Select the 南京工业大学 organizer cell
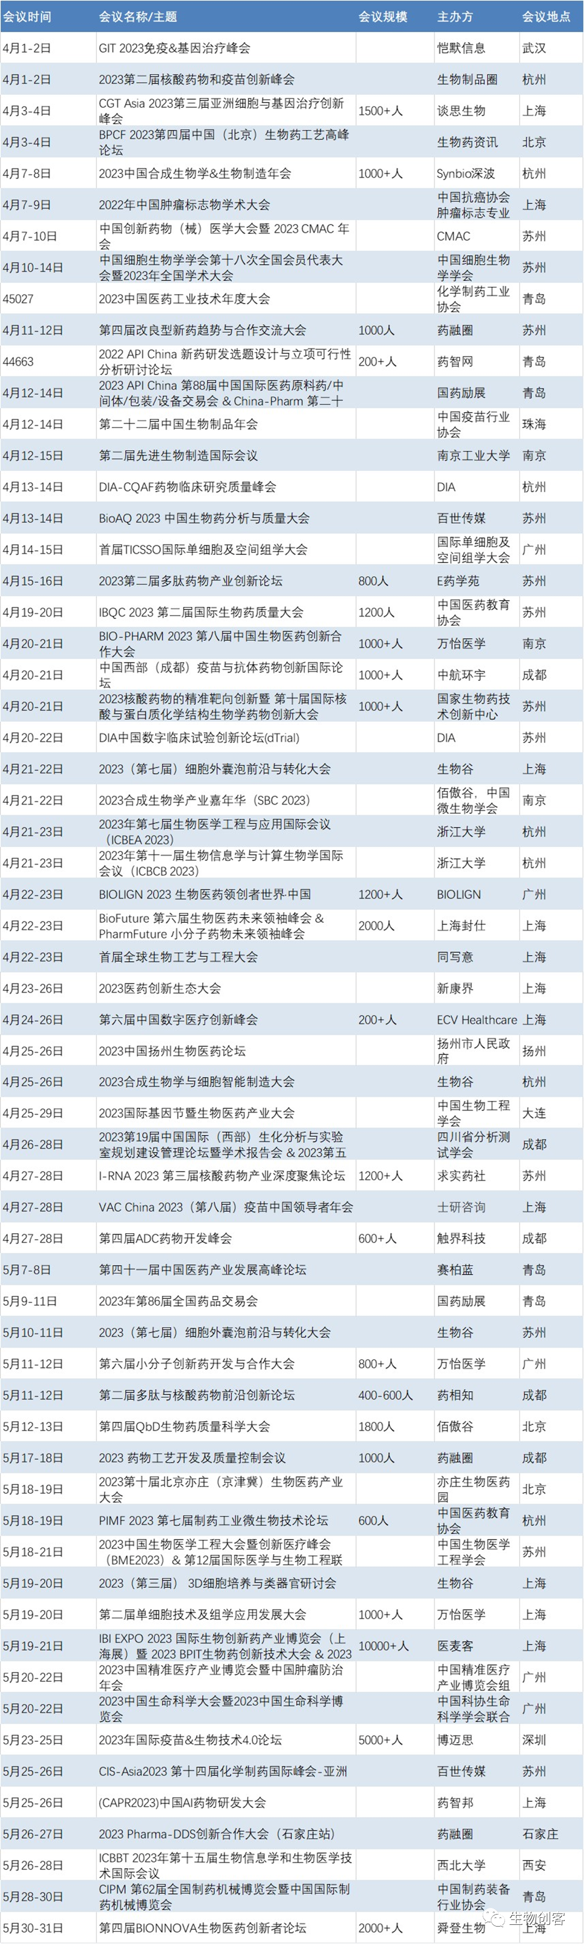 [473, 456]
